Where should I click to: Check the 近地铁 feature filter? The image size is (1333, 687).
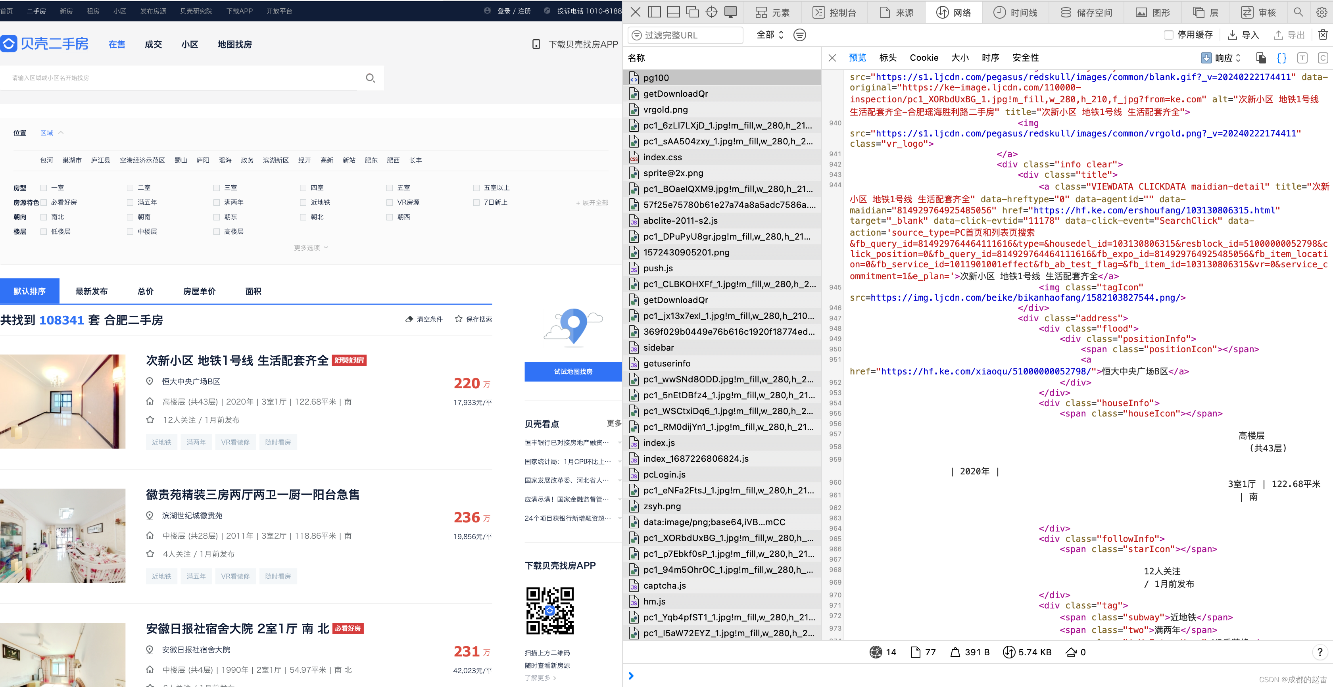pyautogui.click(x=303, y=202)
